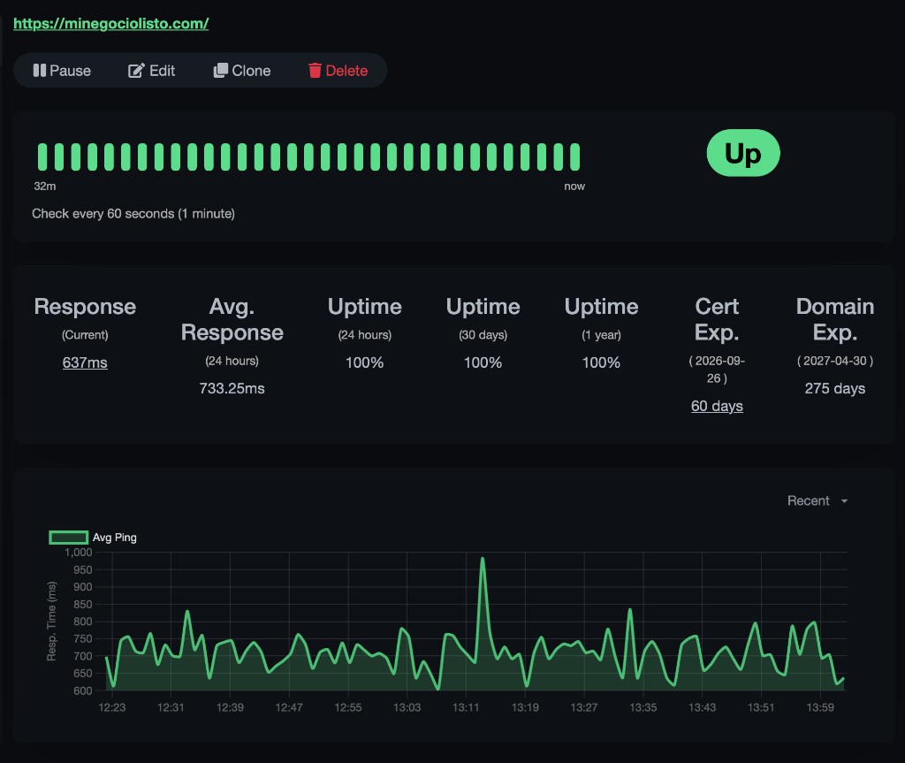Screen dimensions: 905x763
Task: Click the red Delete trash icon
Action: [x=315, y=71]
